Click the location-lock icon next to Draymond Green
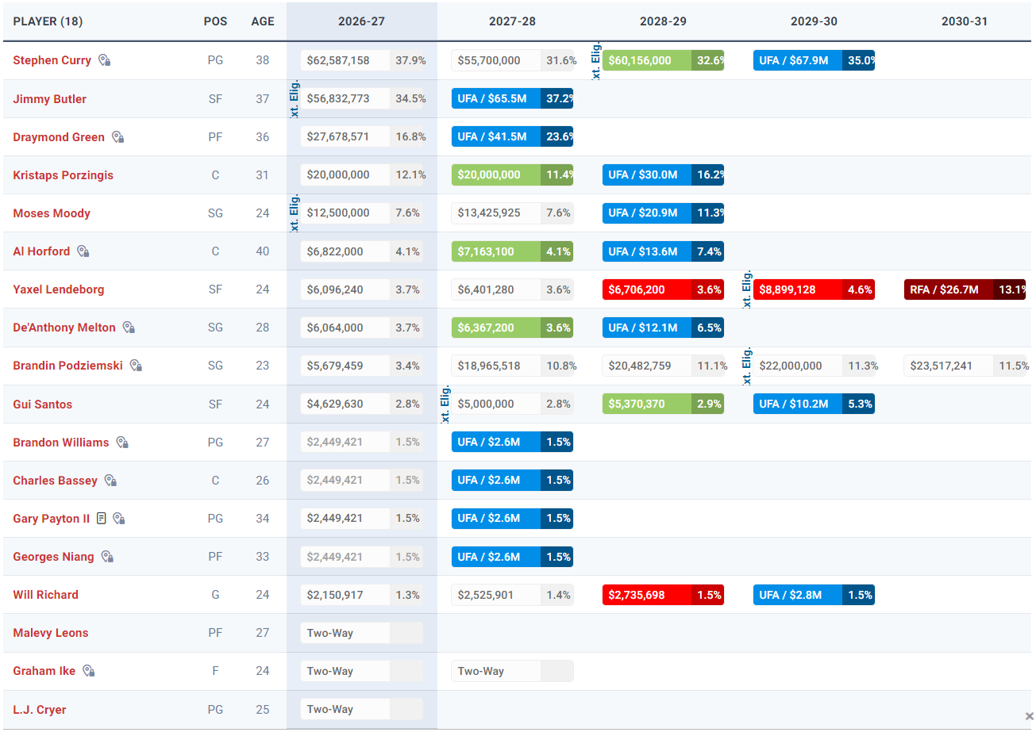 117,137
